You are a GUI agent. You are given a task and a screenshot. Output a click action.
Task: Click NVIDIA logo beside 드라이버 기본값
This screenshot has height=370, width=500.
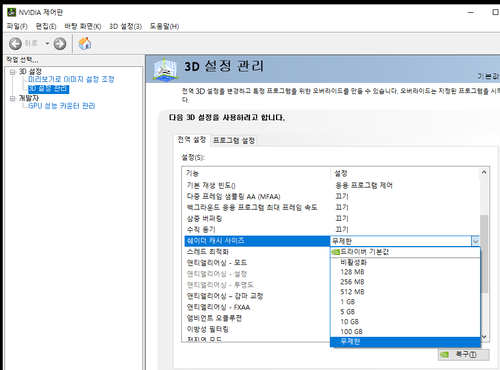[x=335, y=252]
